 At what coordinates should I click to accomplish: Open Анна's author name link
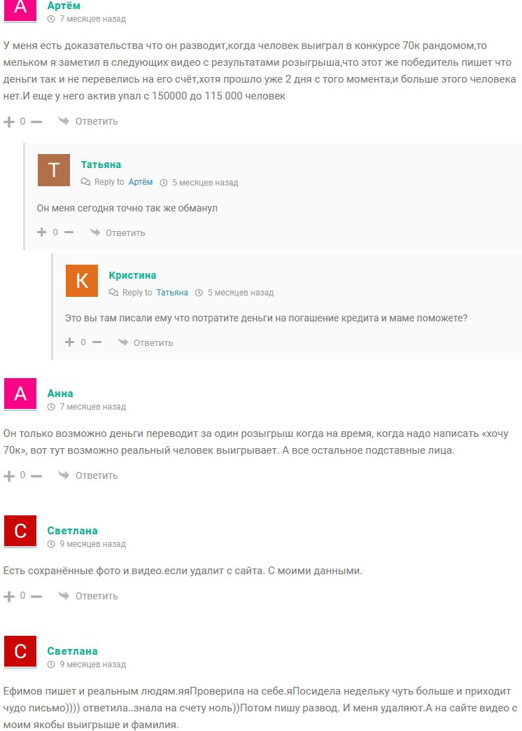60,394
